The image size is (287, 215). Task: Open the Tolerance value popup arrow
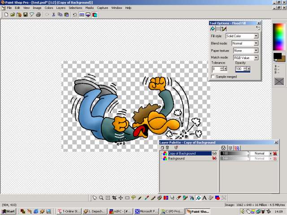click(x=226, y=69)
